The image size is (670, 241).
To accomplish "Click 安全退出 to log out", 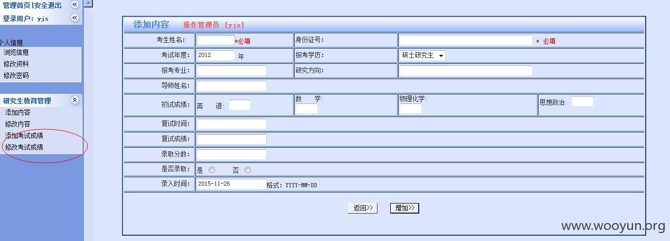I will click(48, 5).
